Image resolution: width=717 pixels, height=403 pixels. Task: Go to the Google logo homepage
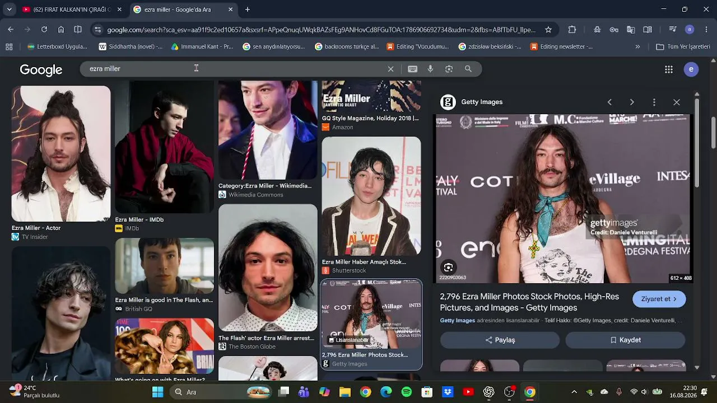(41, 69)
